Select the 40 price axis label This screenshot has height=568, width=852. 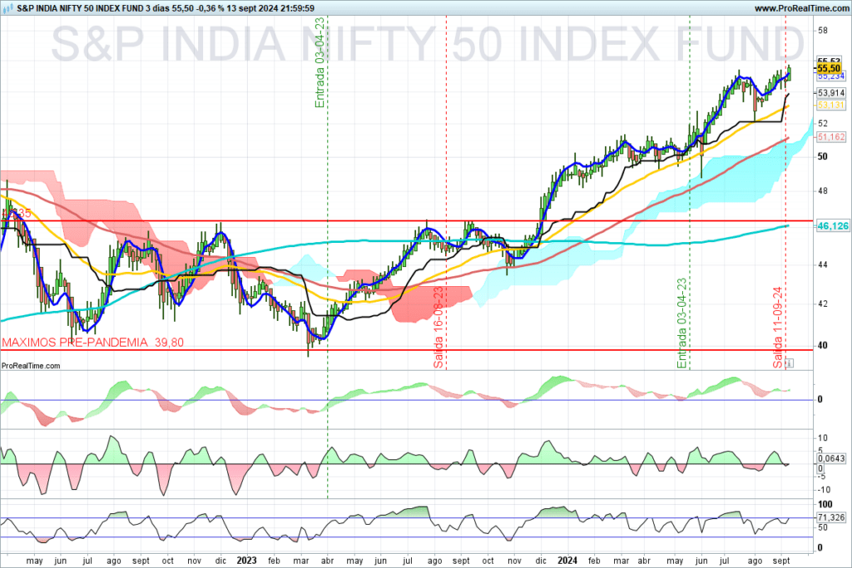pyautogui.click(x=823, y=345)
